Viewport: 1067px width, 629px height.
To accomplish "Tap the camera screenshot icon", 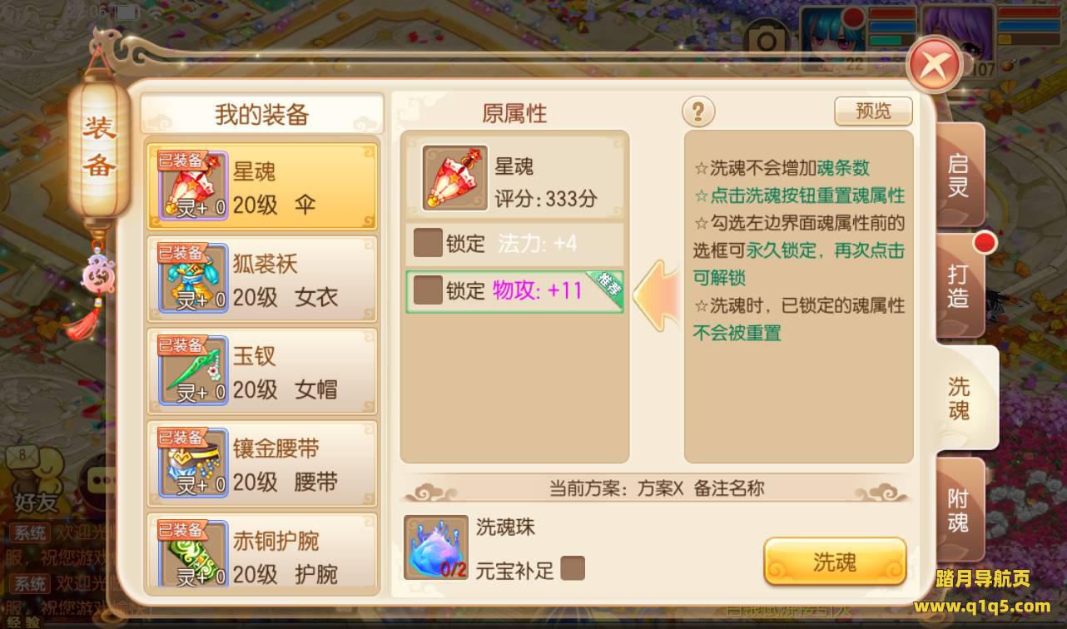I will point(767,40).
